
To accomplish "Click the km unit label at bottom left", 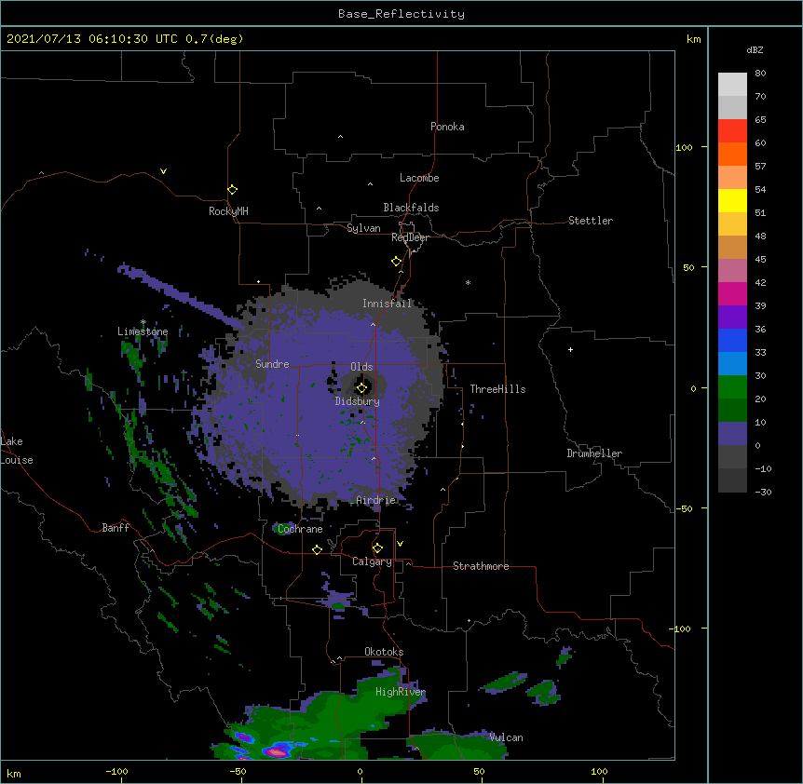I will (x=14, y=774).
